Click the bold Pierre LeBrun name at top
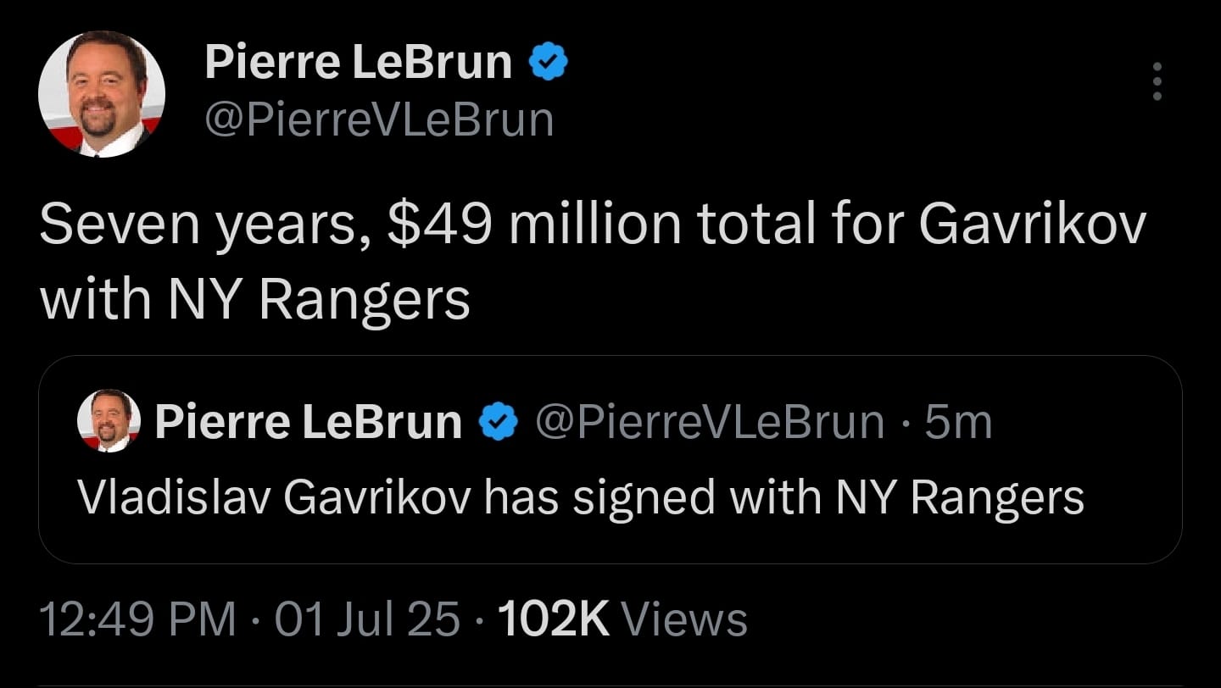The height and width of the screenshot is (688, 1221). tap(358, 64)
